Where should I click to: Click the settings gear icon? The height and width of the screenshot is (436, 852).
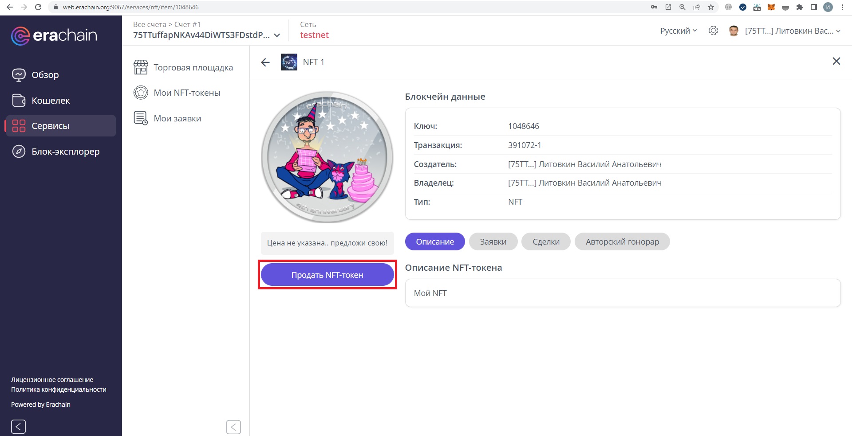713,31
